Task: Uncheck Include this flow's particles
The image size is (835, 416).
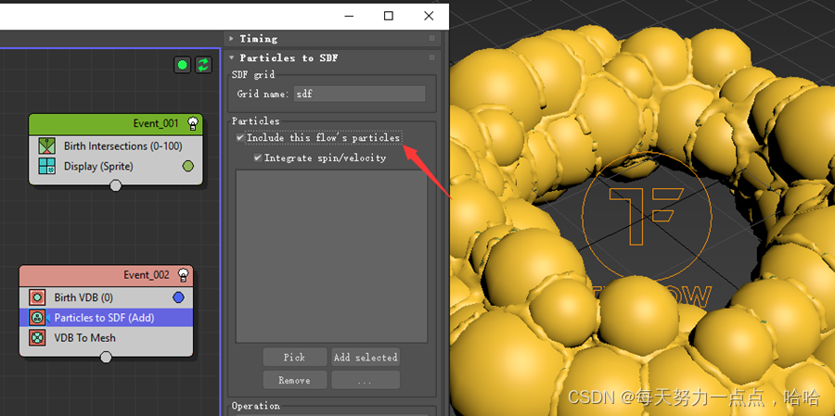Action: (240, 138)
